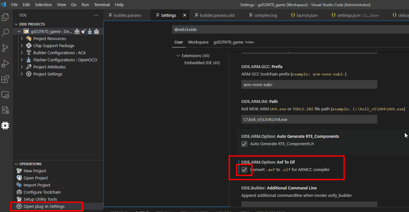
Task: Open the Remote Explorer view
Action: tap(5, 95)
